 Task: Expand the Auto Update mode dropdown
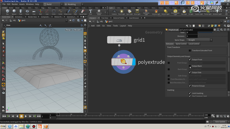[x=220, y=122]
